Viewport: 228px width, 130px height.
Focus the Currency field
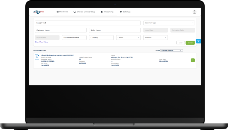click(101, 38)
